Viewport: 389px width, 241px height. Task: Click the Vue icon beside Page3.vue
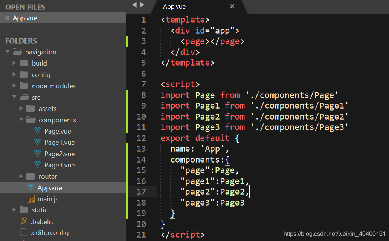pyautogui.click(x=37, y=165)
